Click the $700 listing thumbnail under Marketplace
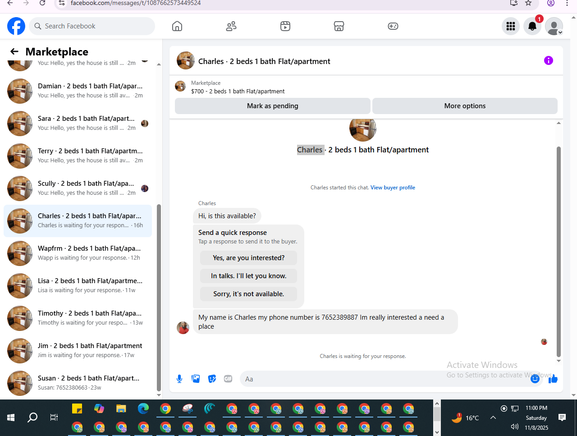The image size is (577, 436). pyautogui.click(x=180, y=86)
